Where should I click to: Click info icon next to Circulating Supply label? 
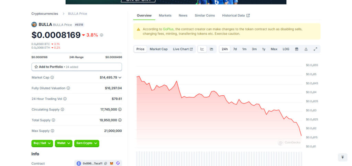pos(63,109)
